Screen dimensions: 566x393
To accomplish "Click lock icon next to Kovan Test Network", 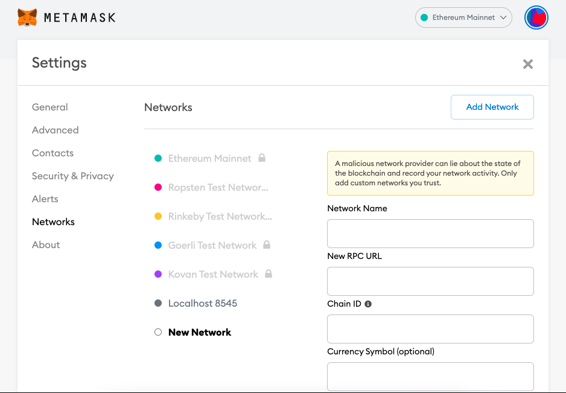I will coord(268,273).
